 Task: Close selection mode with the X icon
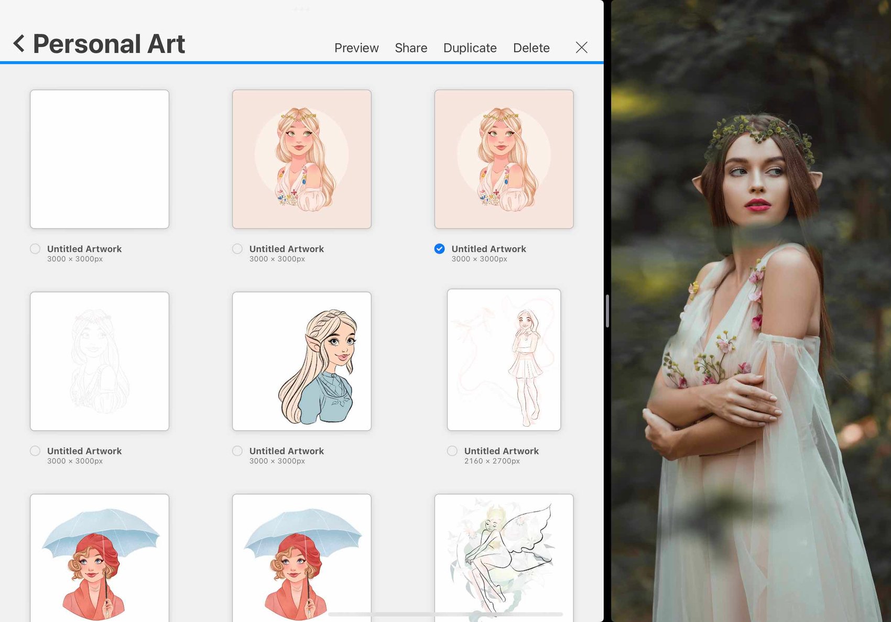tap(581, 48)
